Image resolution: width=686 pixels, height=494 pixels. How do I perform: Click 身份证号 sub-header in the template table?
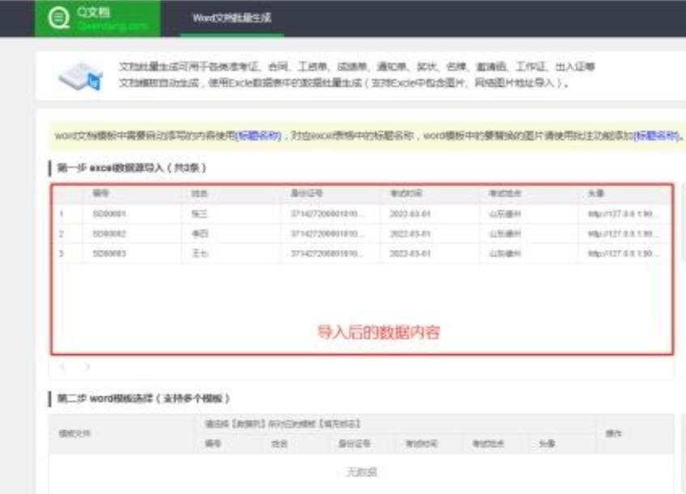coord(355,444)
